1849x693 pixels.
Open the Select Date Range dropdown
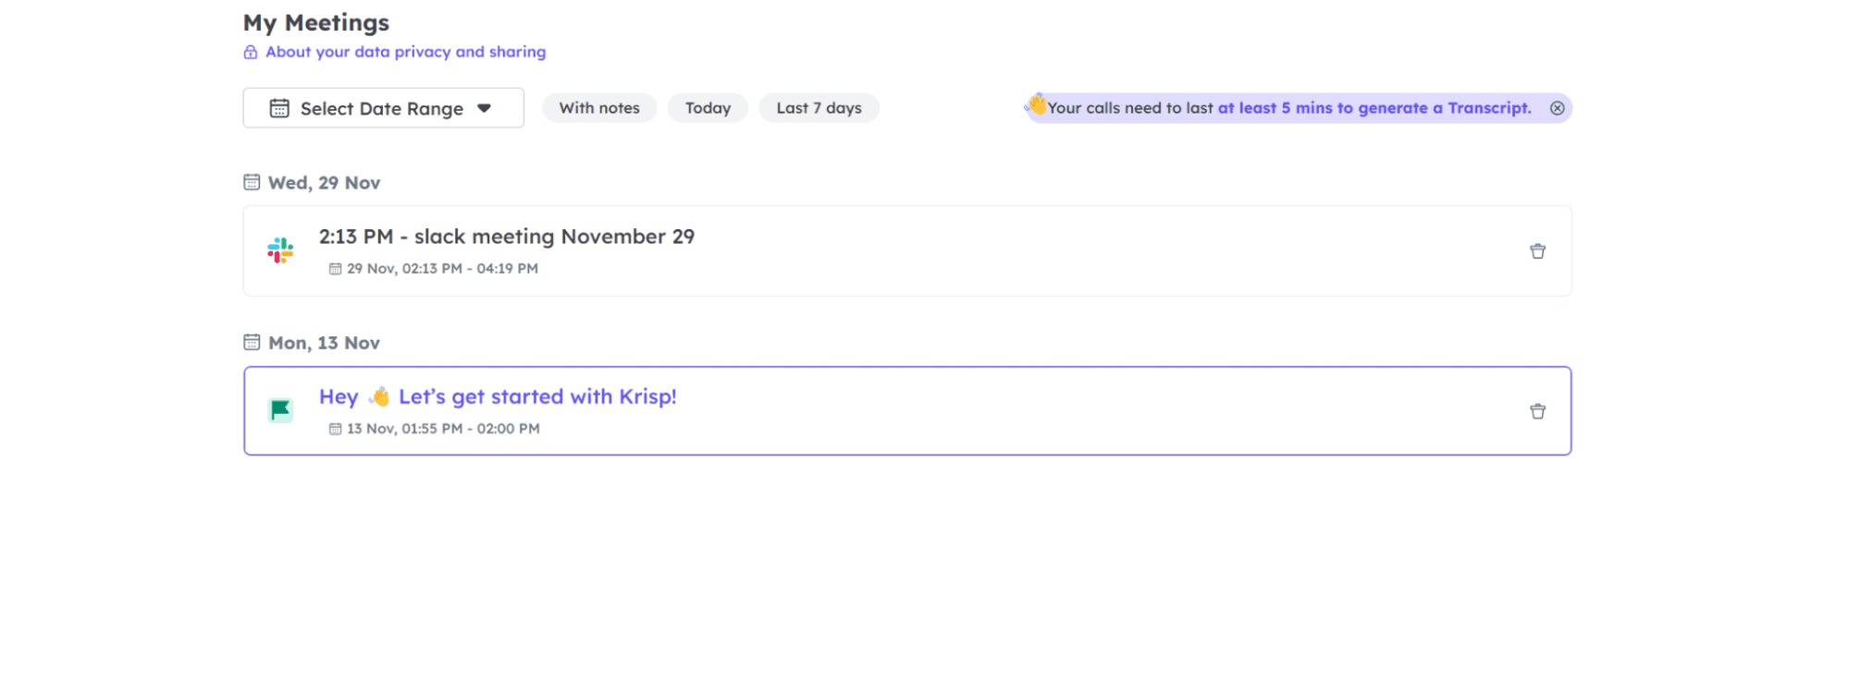pyautogui.click(x=382, y=108)
